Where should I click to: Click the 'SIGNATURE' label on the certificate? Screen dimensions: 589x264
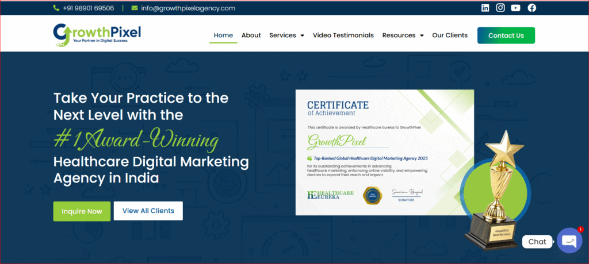click(406, 200)
